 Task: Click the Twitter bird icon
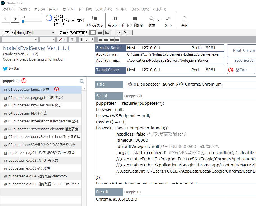(5, 69)
